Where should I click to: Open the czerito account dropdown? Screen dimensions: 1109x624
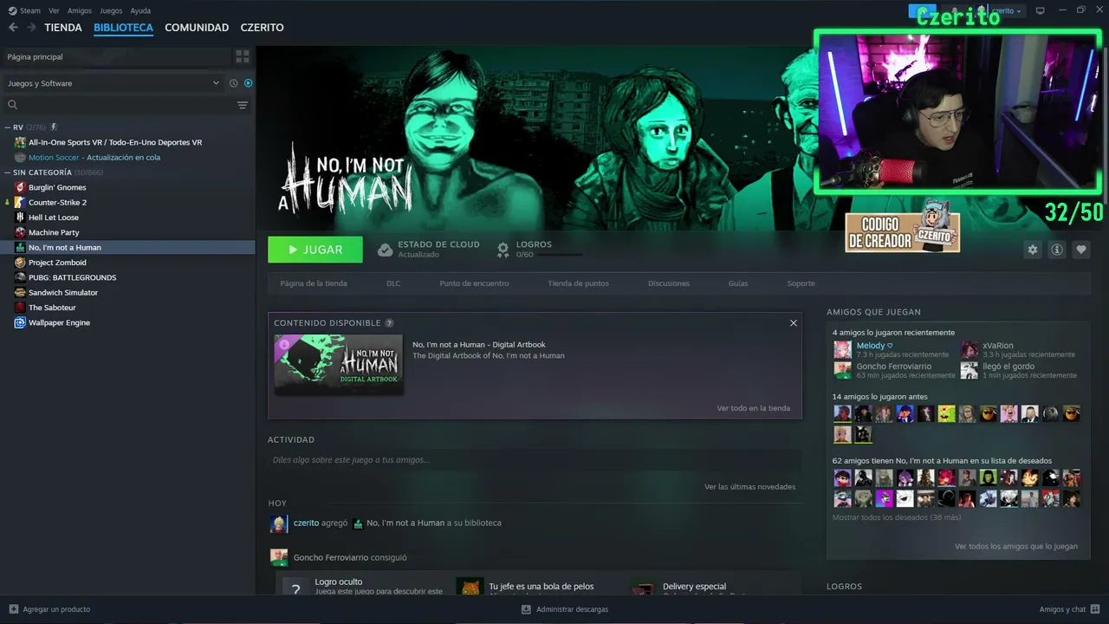tap(1006, 10)
